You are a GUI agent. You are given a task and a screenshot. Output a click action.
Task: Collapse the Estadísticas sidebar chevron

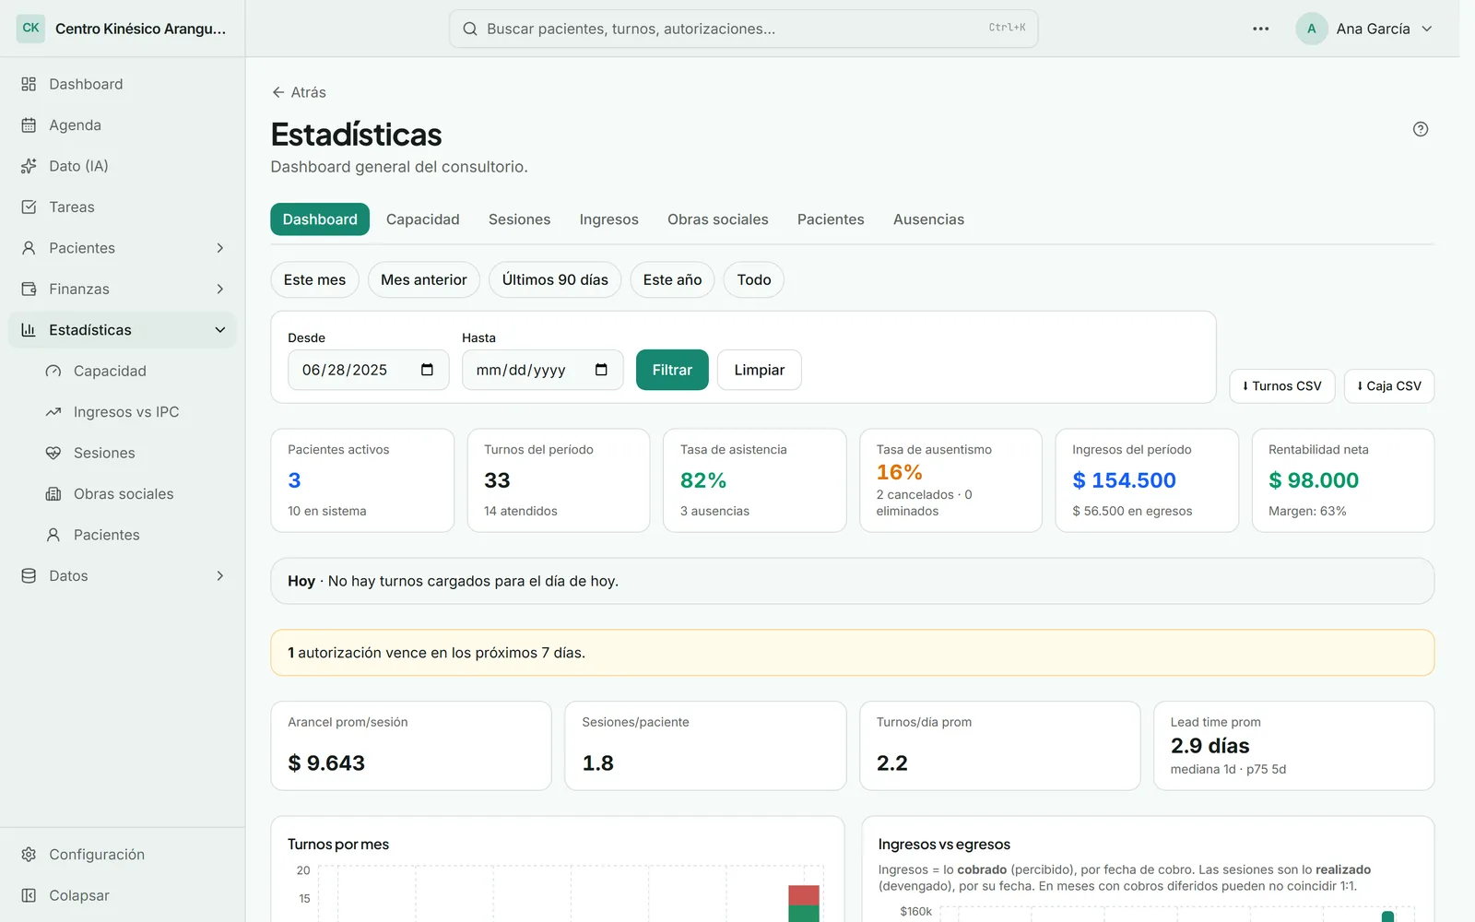(x=219, y=330)
